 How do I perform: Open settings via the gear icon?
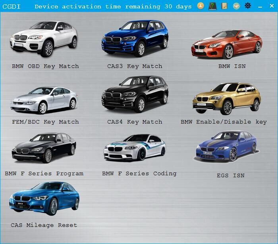point(248,6)
